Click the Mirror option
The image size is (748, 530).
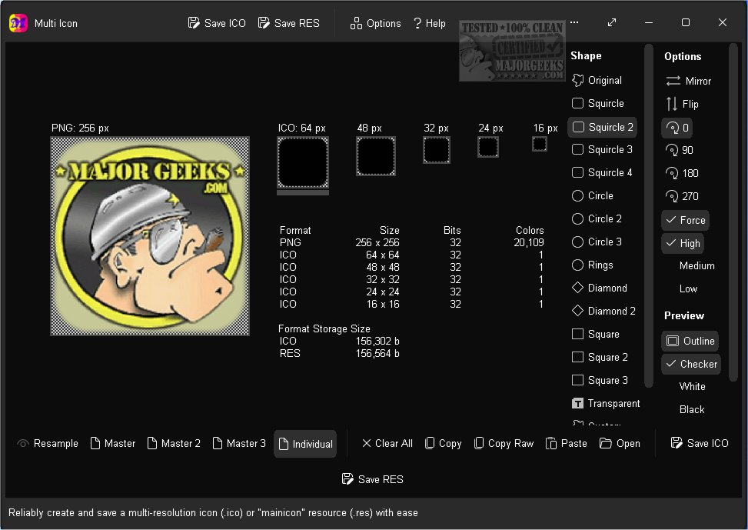point(688,81)
